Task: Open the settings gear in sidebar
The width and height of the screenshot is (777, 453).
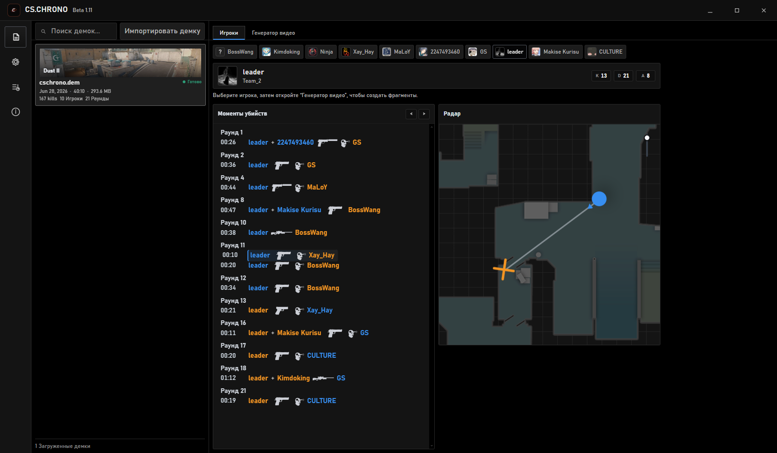Action: (x=16, y=62)
